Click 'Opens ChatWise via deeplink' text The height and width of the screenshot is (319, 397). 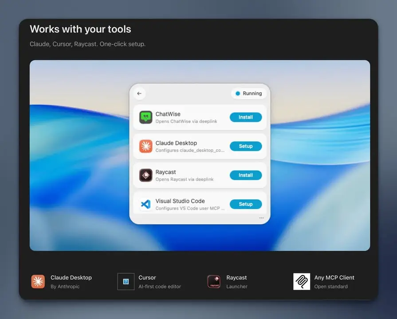coord(186,121)
